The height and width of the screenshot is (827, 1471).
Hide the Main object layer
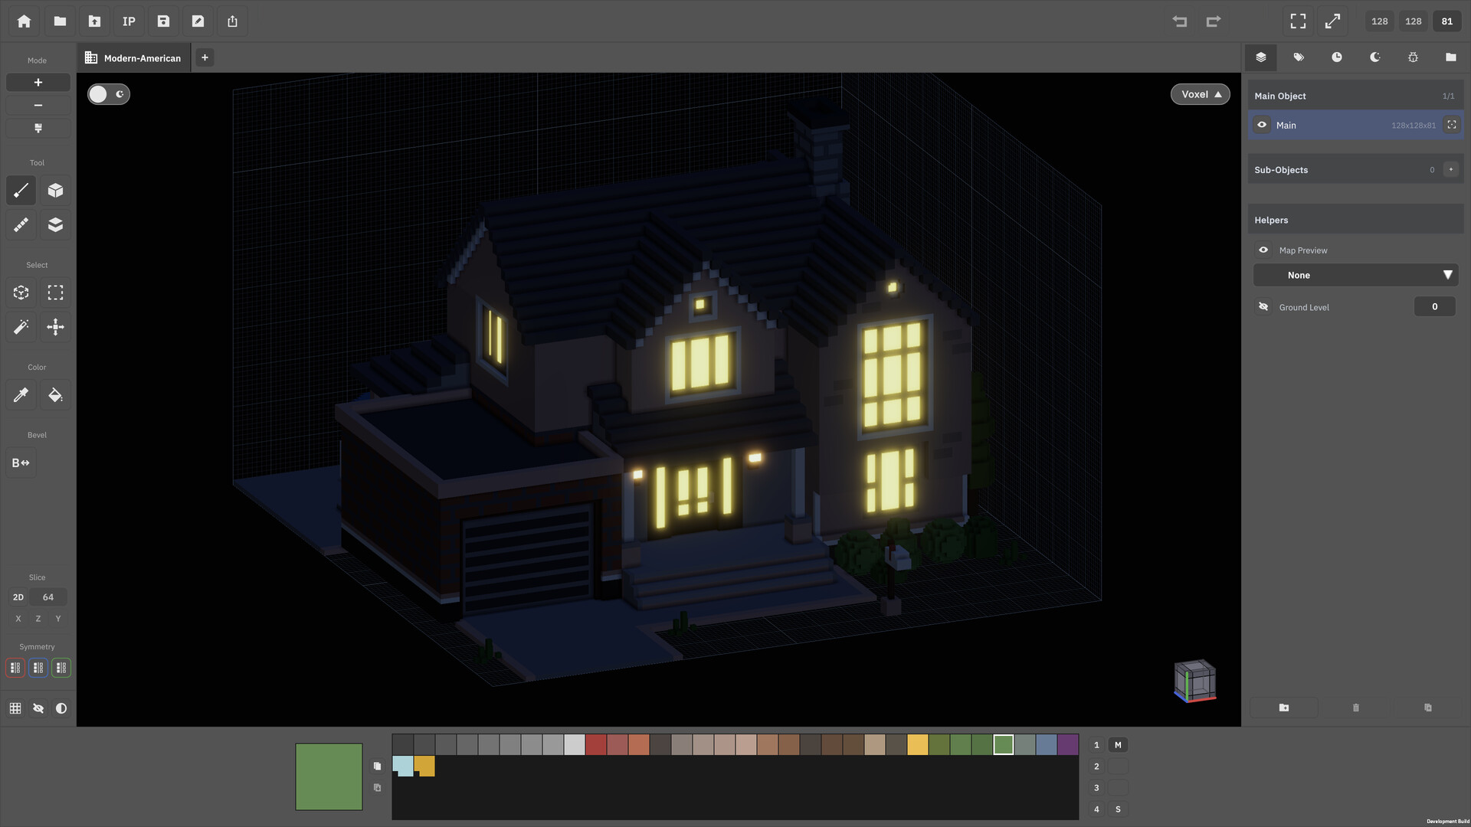click(x=1262, y=125)
